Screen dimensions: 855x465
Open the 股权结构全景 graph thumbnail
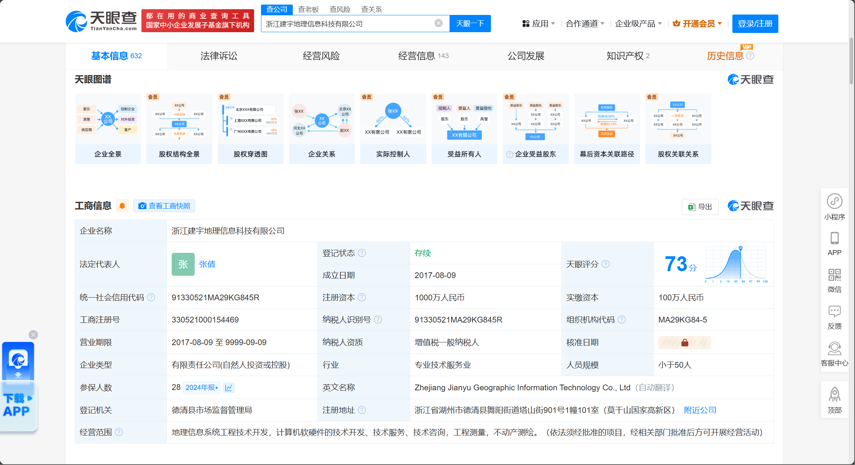(179, 129)
